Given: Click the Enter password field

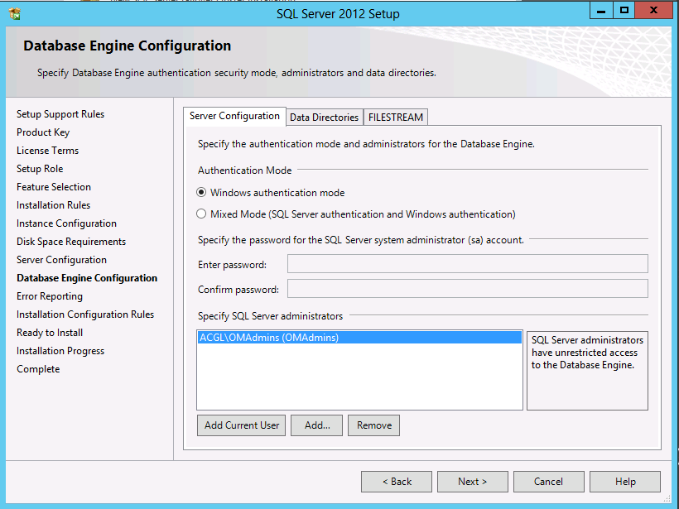Looking at the screenshot, I should (x=468, y=263).
